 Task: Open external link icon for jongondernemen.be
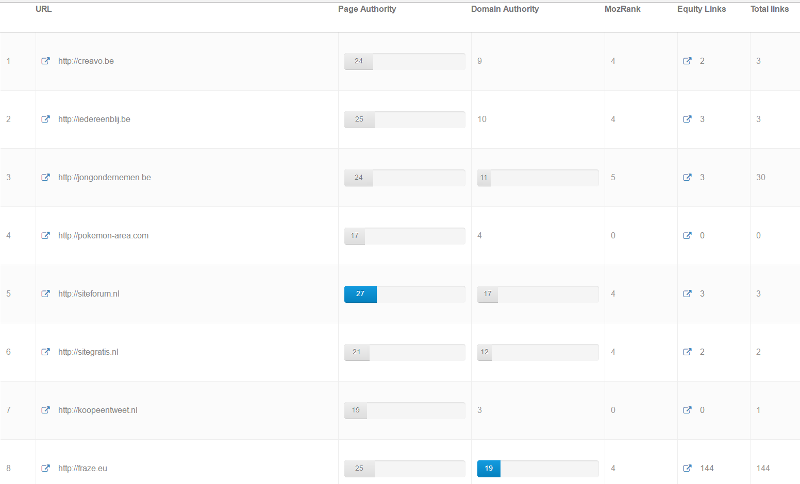[46, 177]
